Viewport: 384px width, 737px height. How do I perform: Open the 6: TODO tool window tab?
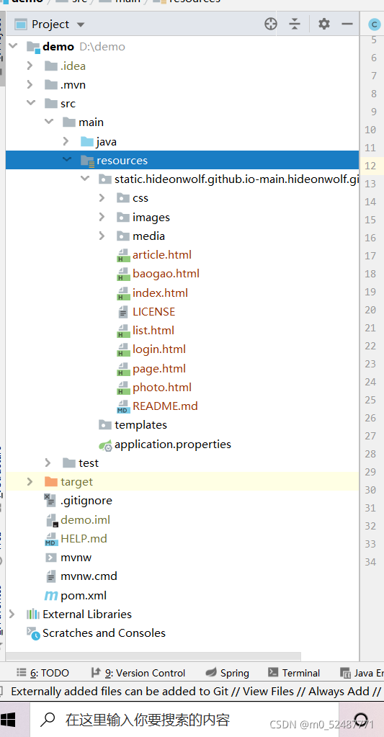coord(43,673)
